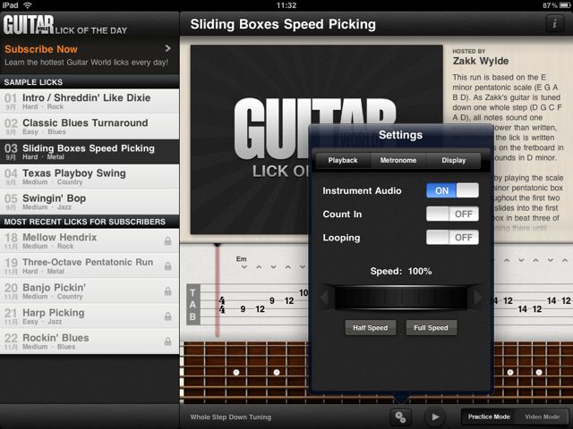This screenshot has width=573, height=429.
Task: Switch to Video Mode
Action: tap(542, 416)
